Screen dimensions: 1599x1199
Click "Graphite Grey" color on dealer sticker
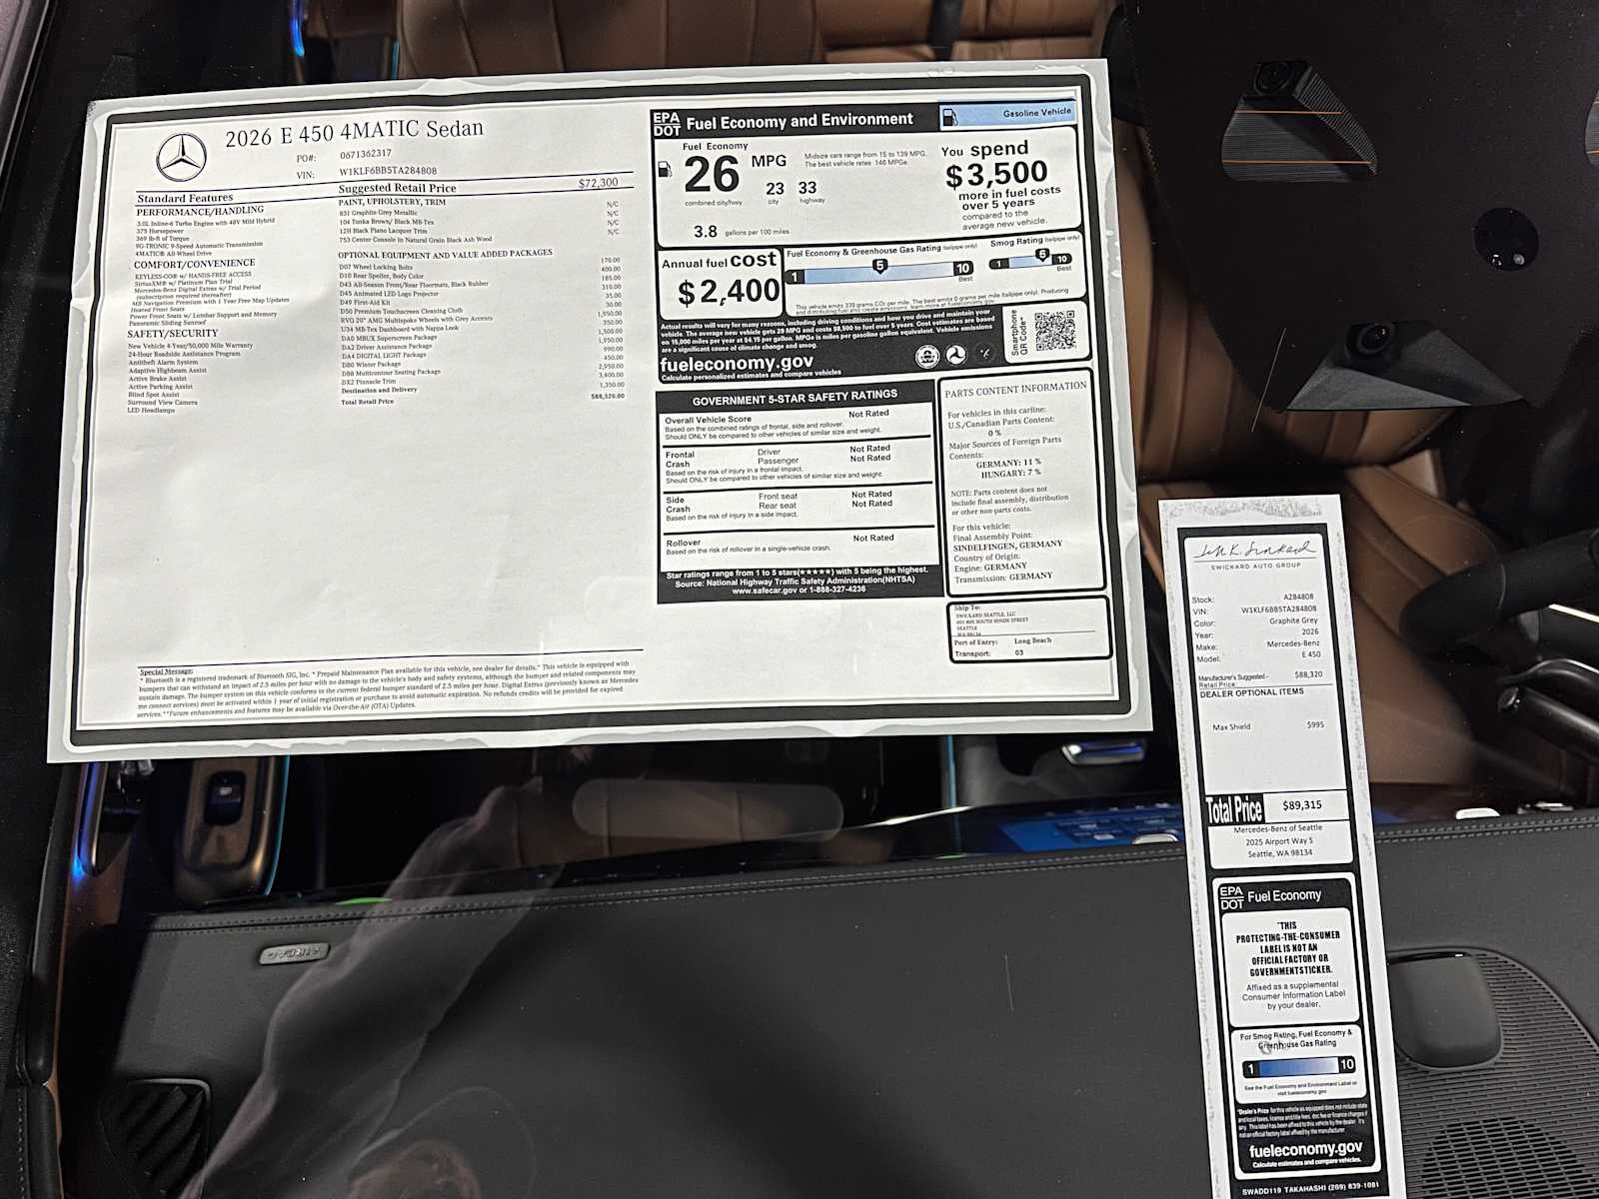[1293, 620]
